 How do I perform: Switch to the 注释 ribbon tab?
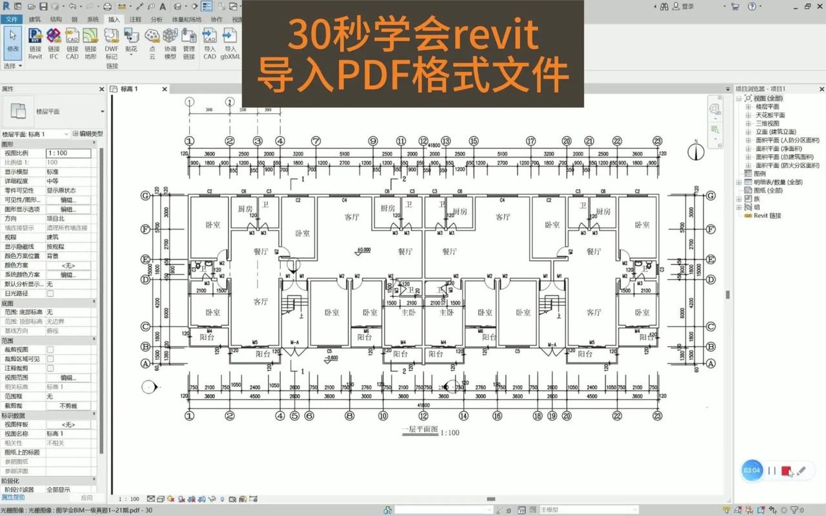coord(135,19)
